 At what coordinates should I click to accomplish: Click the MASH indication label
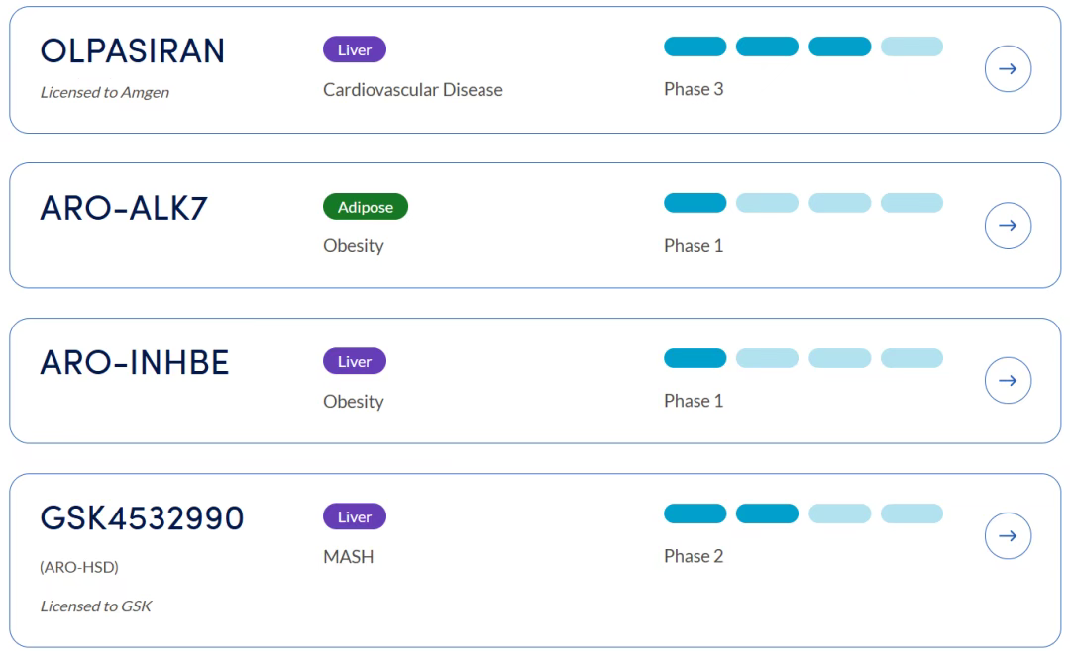pyautogui.click(x=348, y=557)
